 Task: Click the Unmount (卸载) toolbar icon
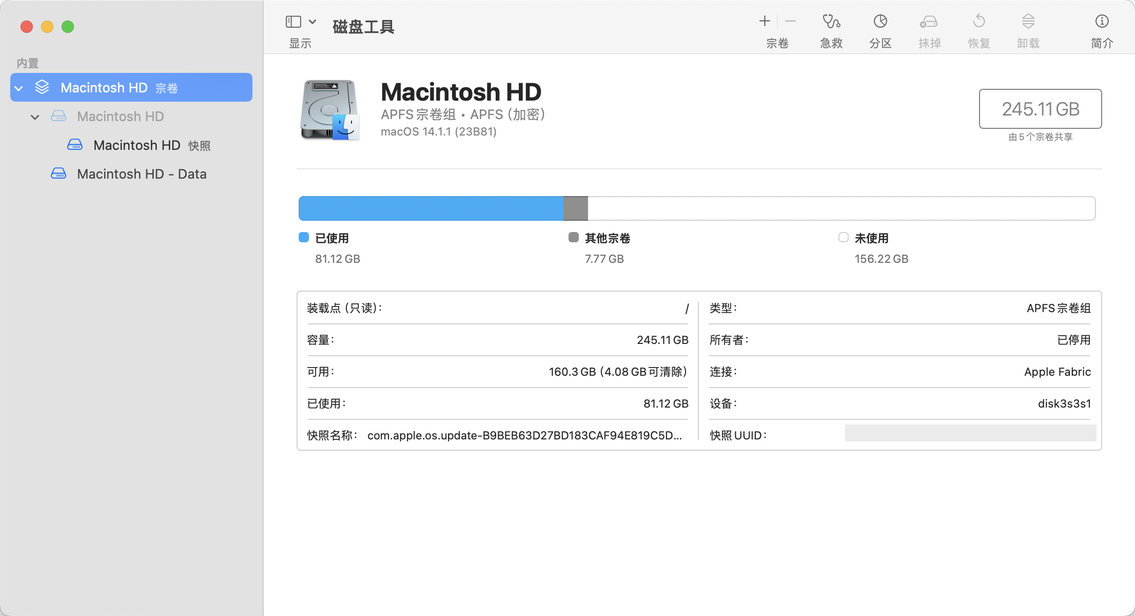pyautogui.click(x=1028, y=22)
